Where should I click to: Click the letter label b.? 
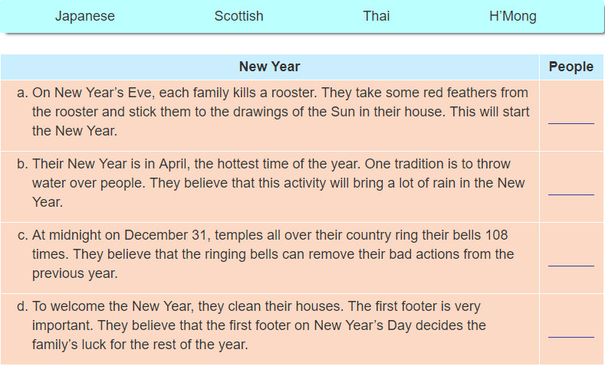click(x=22, y=164)
